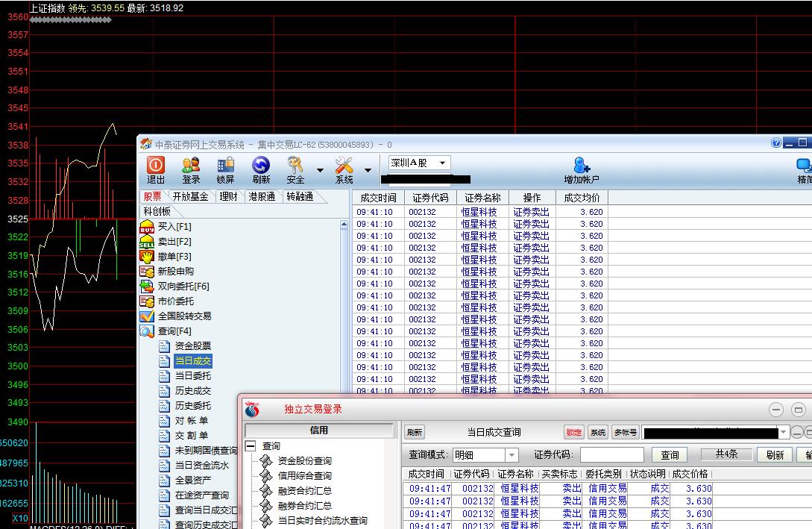This screenshot has width=812, height=529.
Task: Click the tree panel scroll-up arrow
Action: (x=344, y=225)
